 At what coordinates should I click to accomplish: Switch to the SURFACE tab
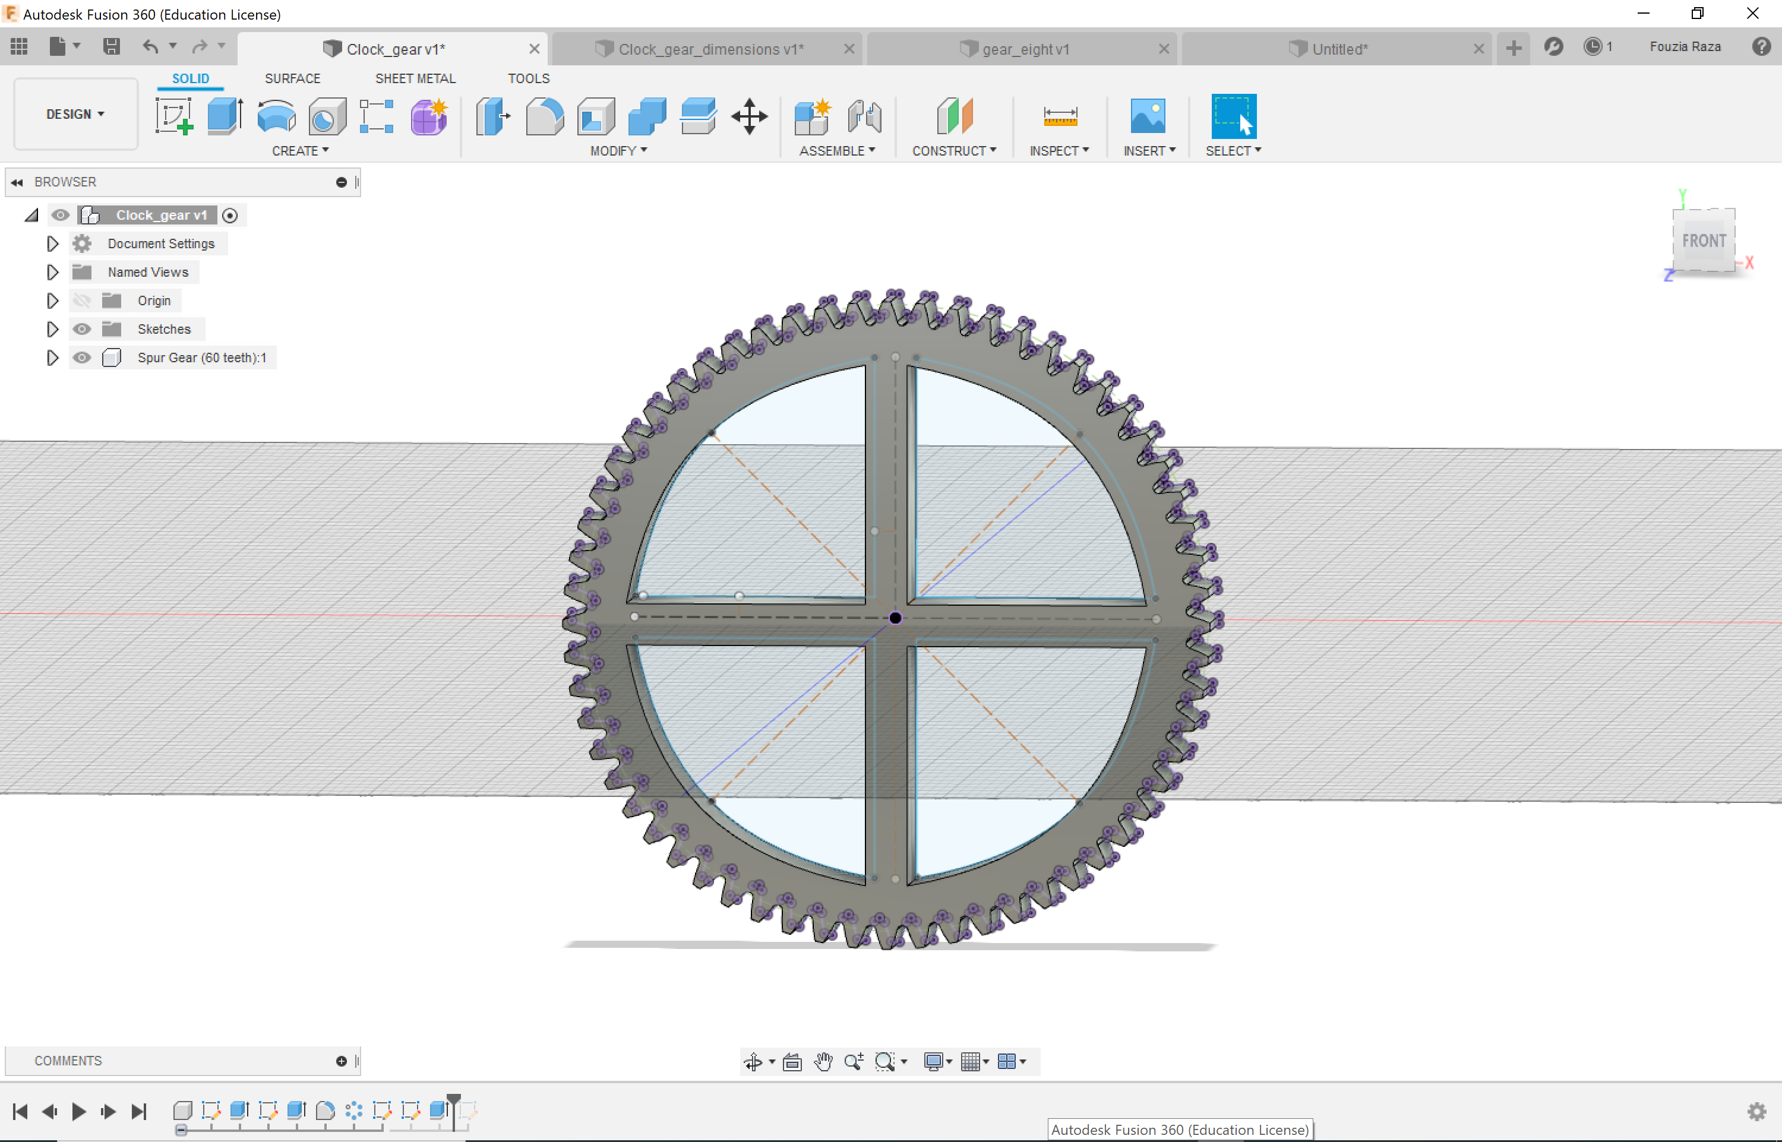coord(292,78)
